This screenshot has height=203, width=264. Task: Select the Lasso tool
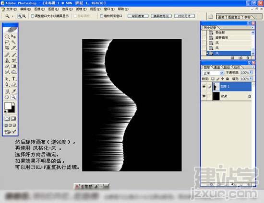pos(7,42)
